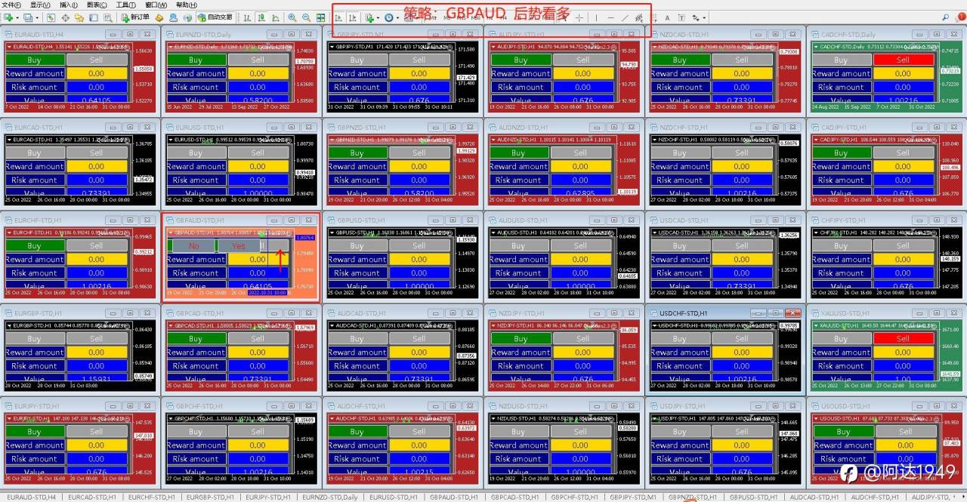
Task: Open the Strategy Tester panel
Action: pos(107,17)
